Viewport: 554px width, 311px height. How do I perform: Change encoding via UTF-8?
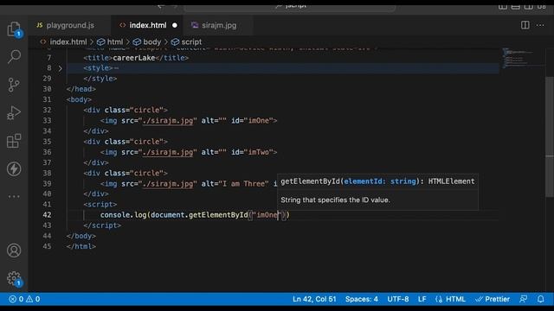(x=398, y=299)
